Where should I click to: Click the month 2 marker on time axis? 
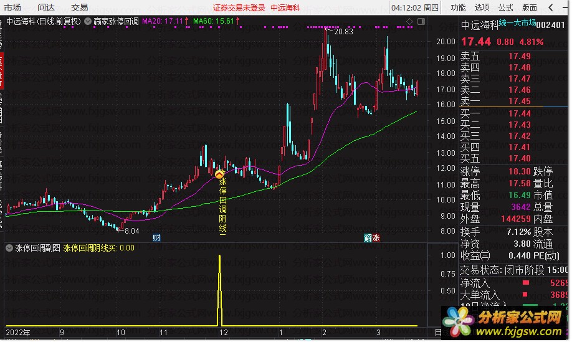pyautogui.click(x=324, y=333)
